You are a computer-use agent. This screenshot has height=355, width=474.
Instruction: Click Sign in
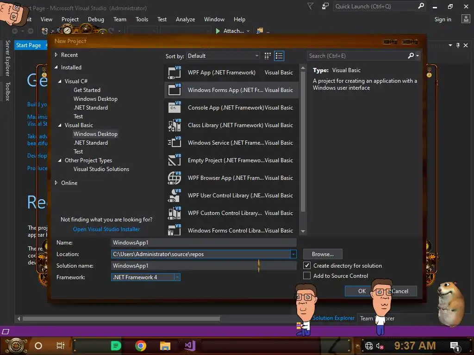pyautogui.click(x=443, y=19)
